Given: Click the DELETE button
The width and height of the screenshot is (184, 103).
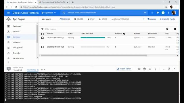Looking at the screenshot, I should (x=78, y=19).
